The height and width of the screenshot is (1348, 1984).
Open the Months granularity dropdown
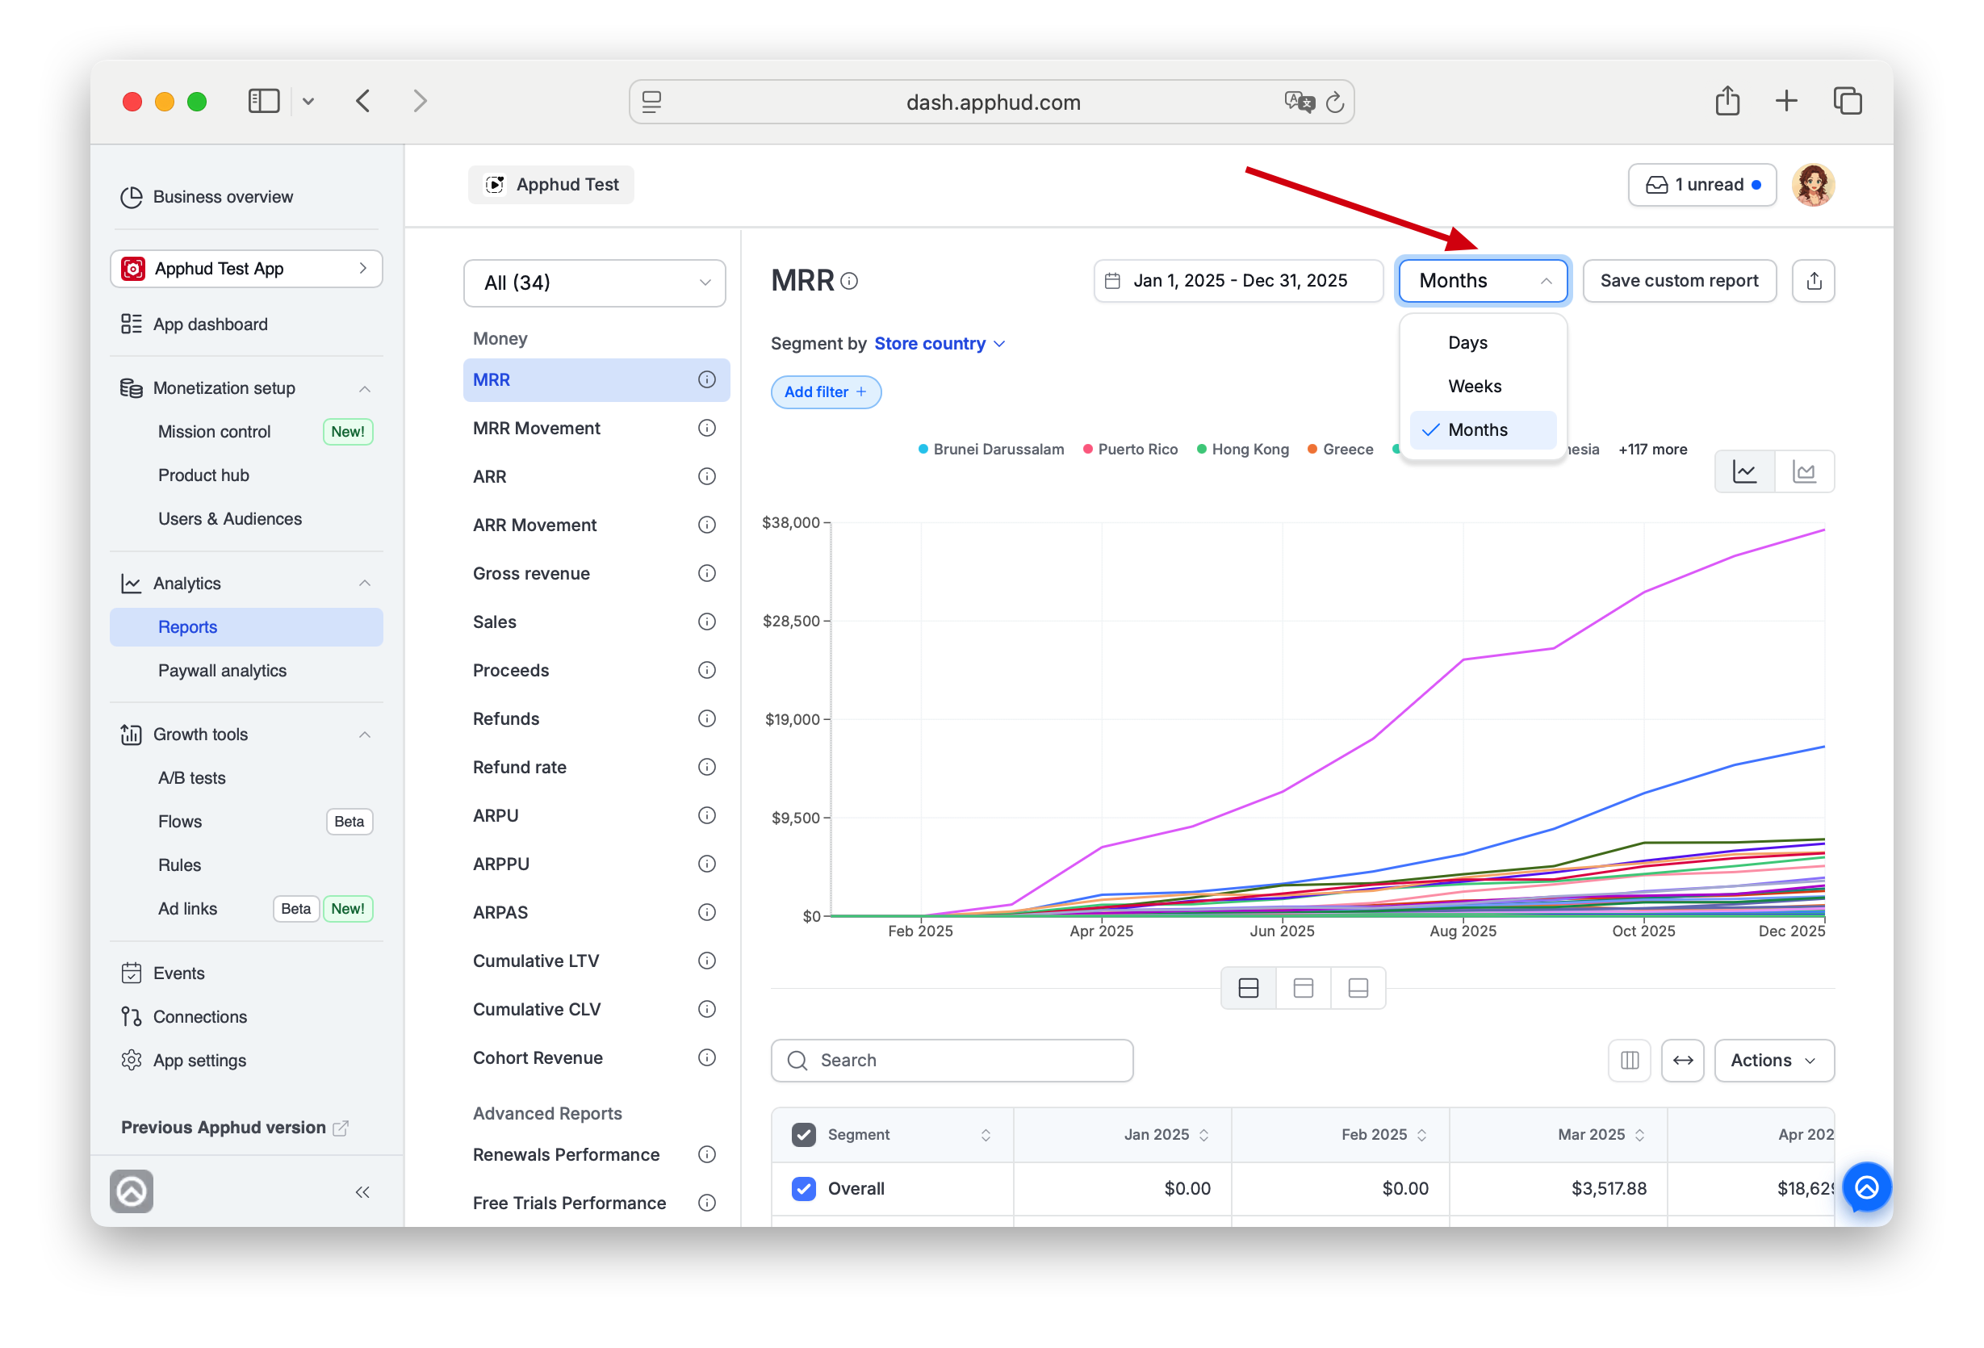click(x=1483, y=281)
